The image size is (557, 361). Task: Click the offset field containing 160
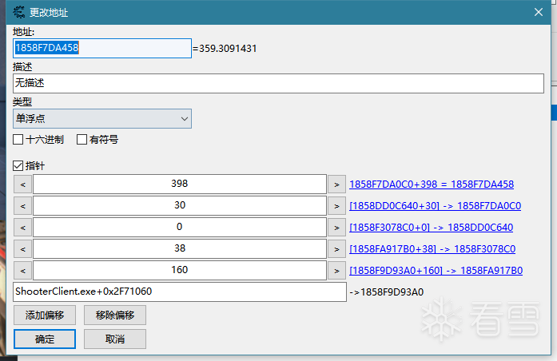tap(180, 271)
